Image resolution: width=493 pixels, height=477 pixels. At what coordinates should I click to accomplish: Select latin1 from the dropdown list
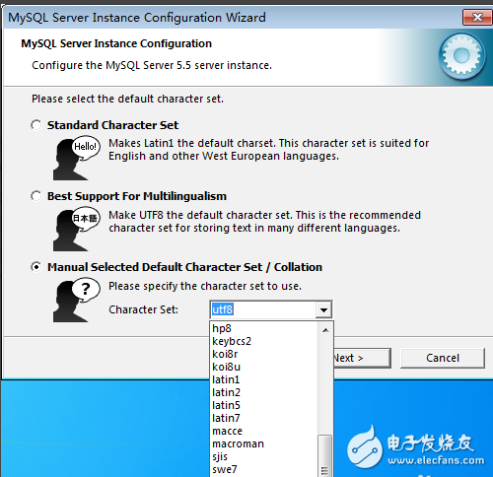[264, 379]
